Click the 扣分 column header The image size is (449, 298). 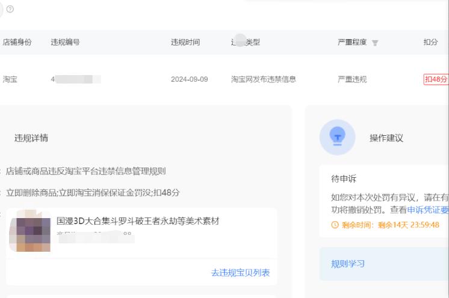pyautogui.click(x=430, y=42)
